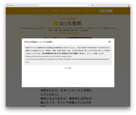The image size is (136, 115).
Task: Open a new browser tab with plus
Action: [129, 6]
